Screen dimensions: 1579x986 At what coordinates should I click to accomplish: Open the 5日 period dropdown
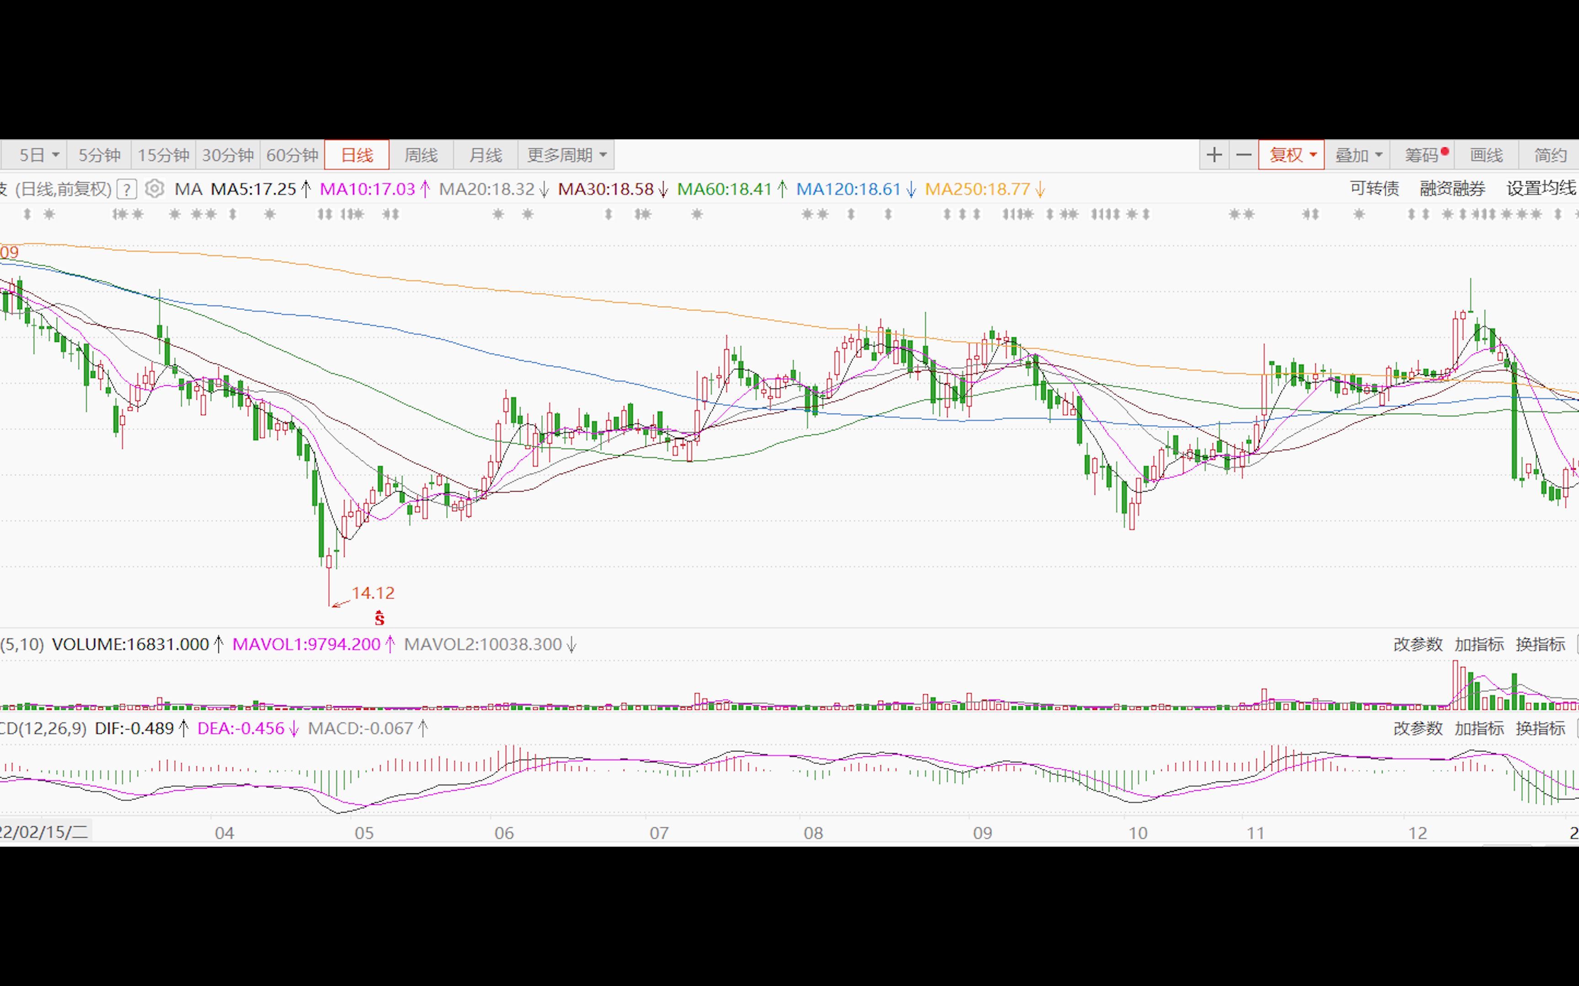(34, 155)
